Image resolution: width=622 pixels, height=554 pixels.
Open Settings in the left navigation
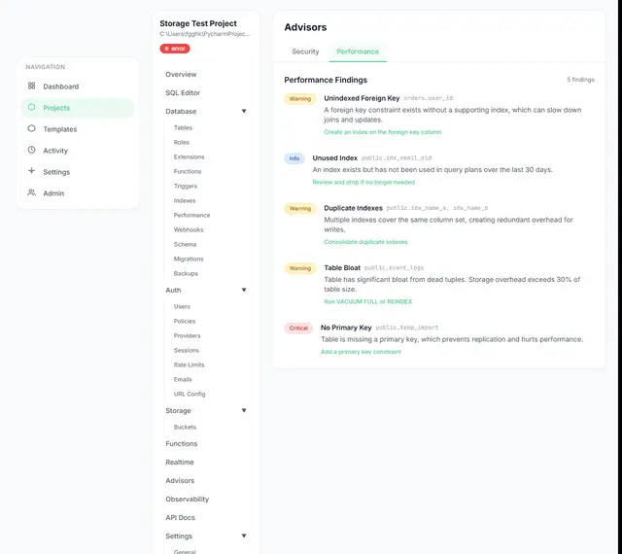tap(78, 172)
